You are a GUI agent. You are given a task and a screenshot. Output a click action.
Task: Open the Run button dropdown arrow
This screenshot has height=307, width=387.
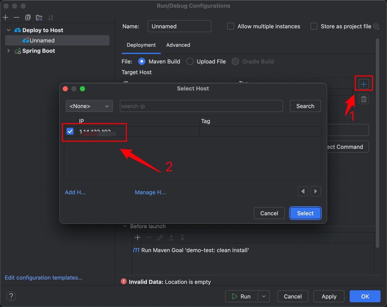point(264,296)
